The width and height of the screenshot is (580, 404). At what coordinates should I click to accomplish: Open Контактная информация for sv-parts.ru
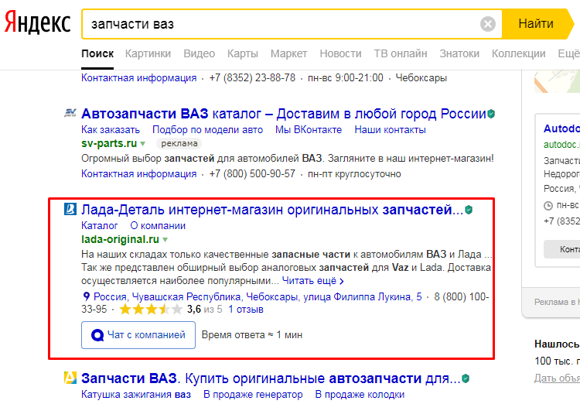(138, 173)
